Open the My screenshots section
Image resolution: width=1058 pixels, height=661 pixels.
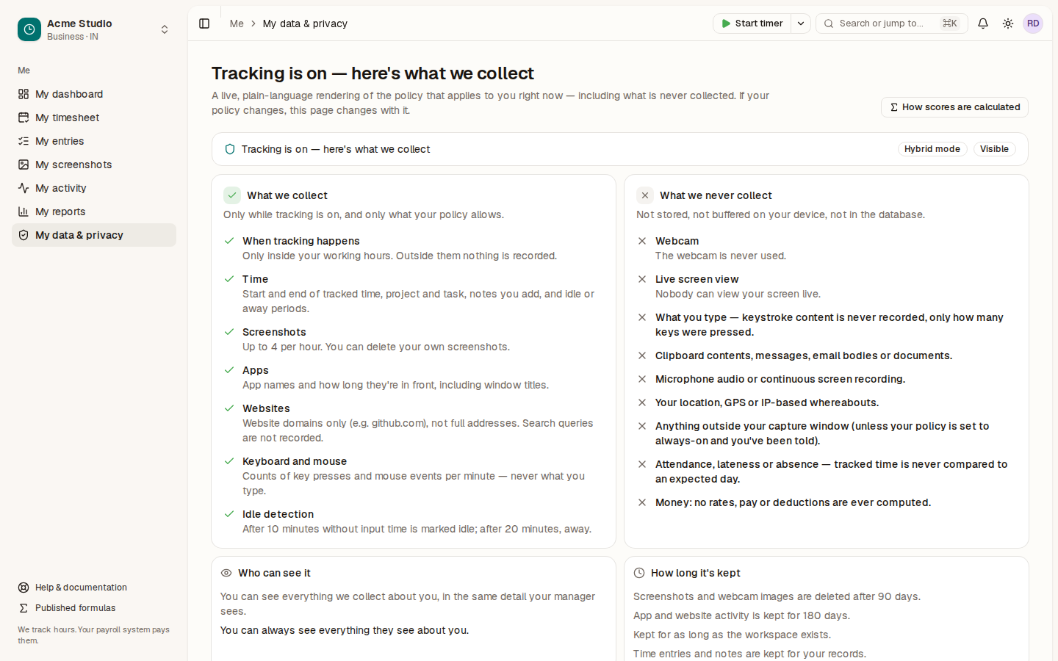point(94,165)
